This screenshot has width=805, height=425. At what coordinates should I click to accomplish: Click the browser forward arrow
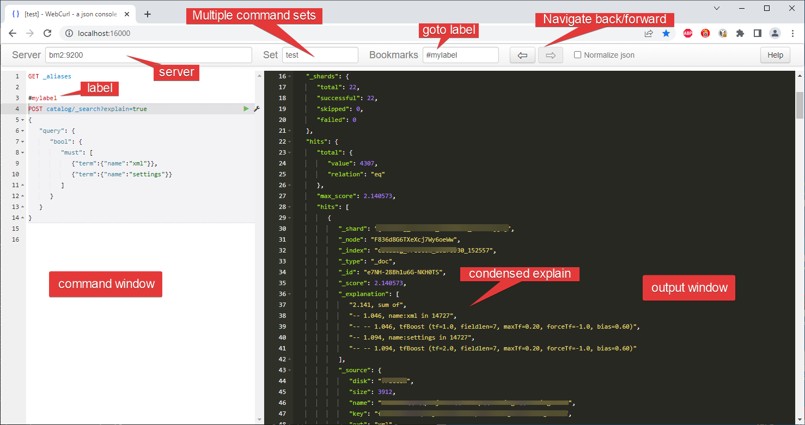[x=30, y=33]
